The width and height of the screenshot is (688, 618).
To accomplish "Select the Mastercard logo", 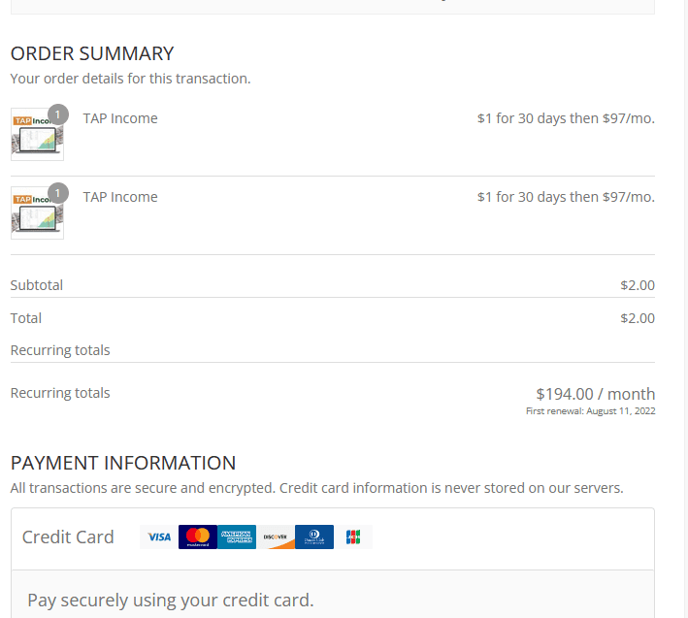I will 198,537.
